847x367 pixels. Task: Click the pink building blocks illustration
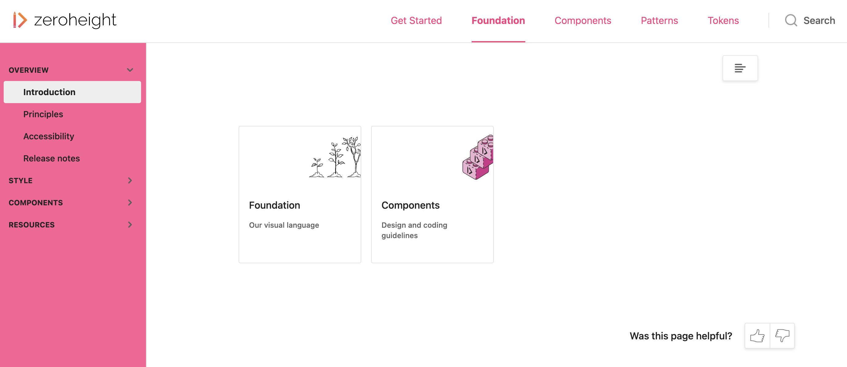coord(477,157)
